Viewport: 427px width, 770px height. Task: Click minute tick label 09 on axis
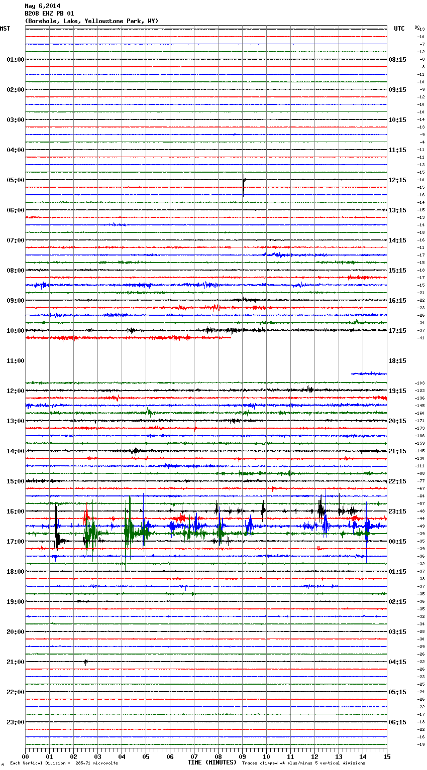click(x=242, y=756)
